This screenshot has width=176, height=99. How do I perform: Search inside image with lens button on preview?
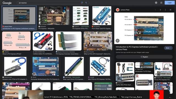[117, 41]
